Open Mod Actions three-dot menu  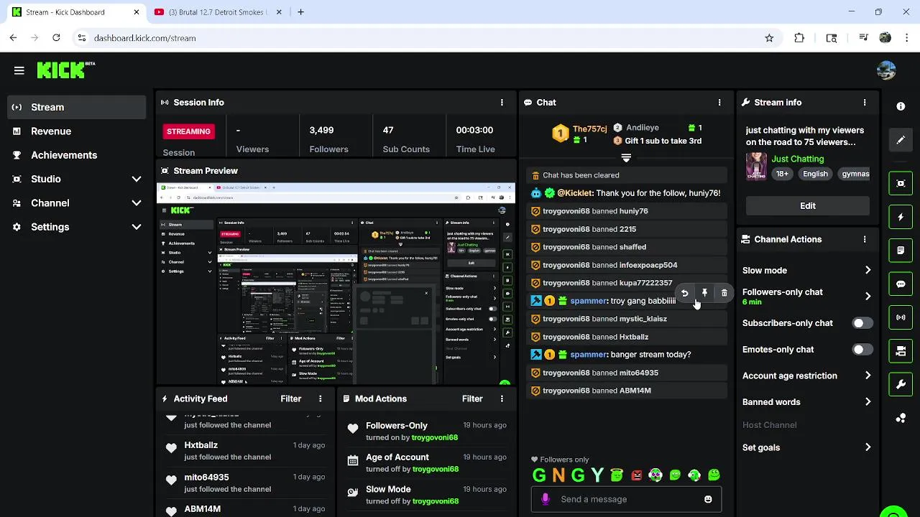(502, 399)
